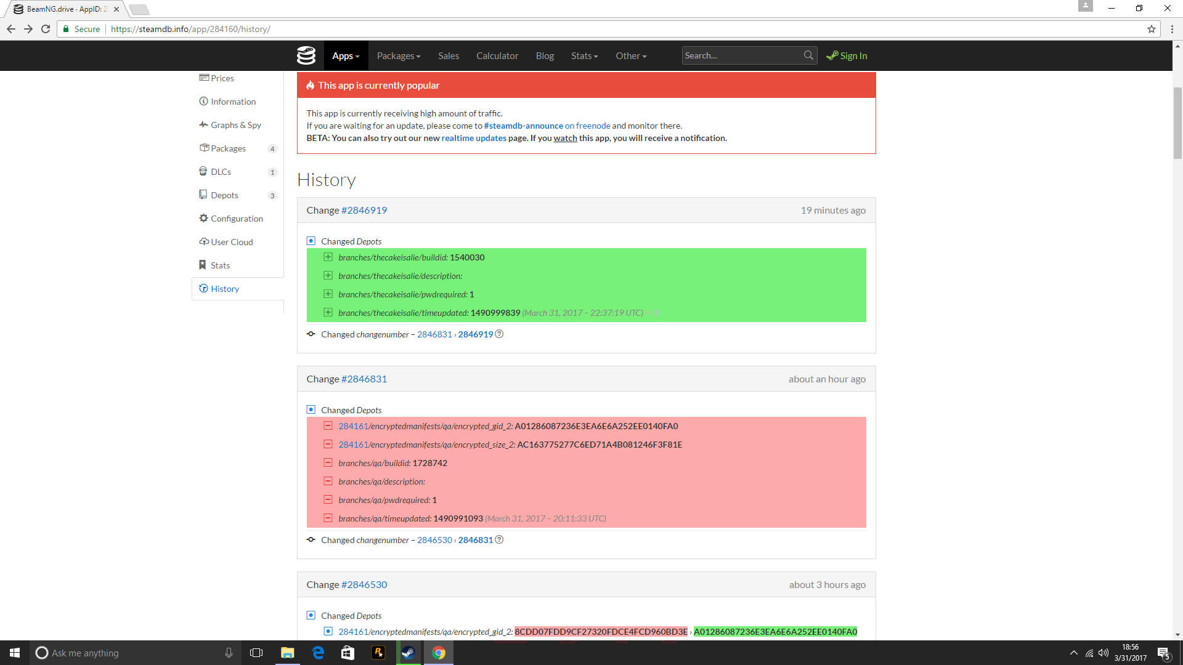The image size is (1183, 665).
Task: Toggle Changed Depots marker in Change #2846530
Action: 311,615
